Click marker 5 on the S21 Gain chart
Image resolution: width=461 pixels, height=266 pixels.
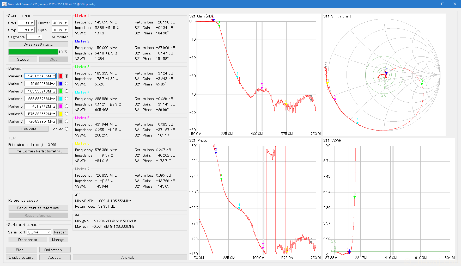tap(262, 88)
